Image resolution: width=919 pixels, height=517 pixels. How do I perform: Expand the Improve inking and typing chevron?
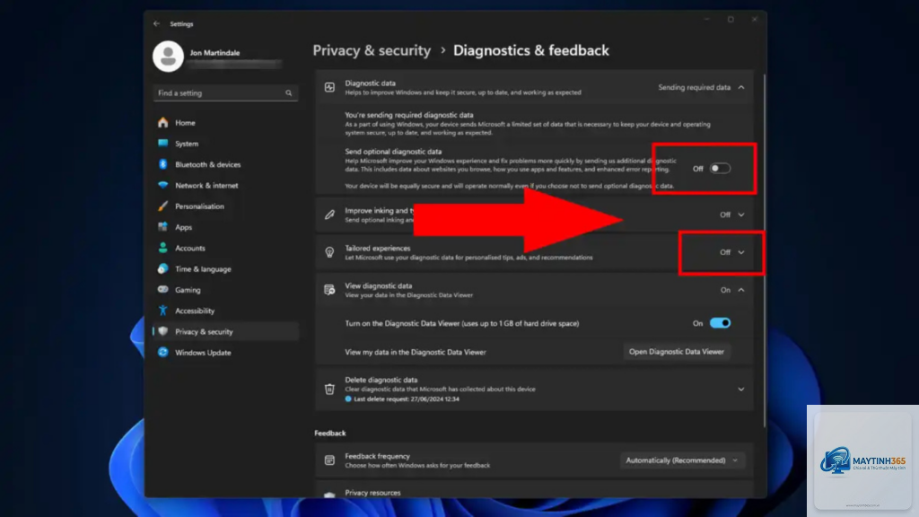coord(741,215)
